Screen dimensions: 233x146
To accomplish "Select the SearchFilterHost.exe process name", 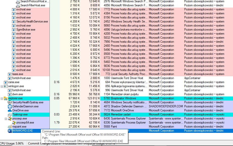I will click(x=33, y=5).
